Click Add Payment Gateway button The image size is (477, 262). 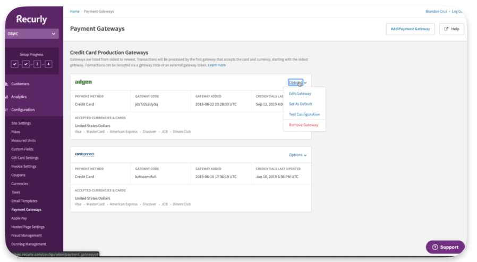click(x=410, y=29)
